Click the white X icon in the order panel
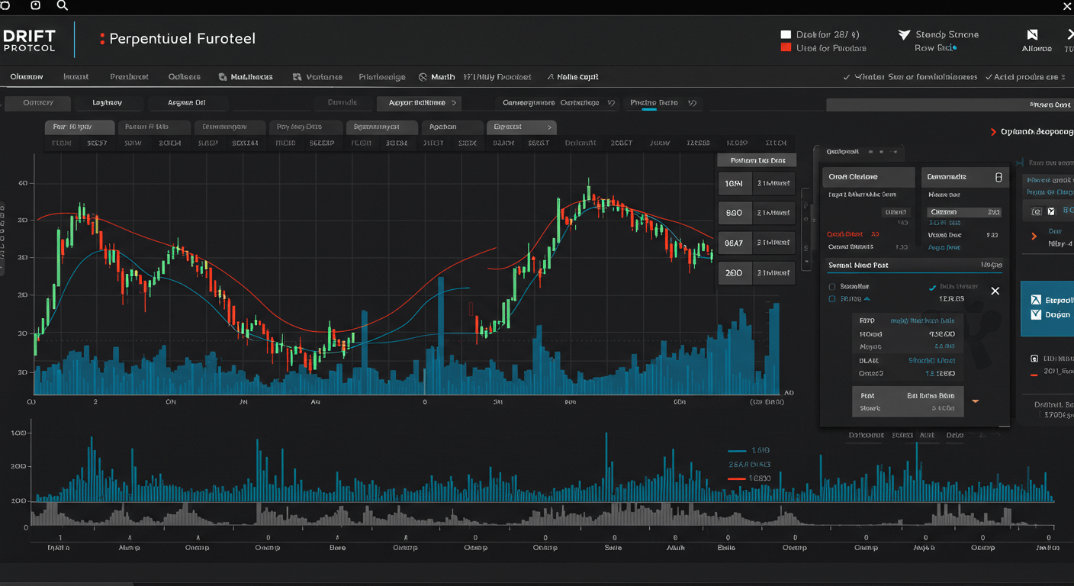 point(995,291)
